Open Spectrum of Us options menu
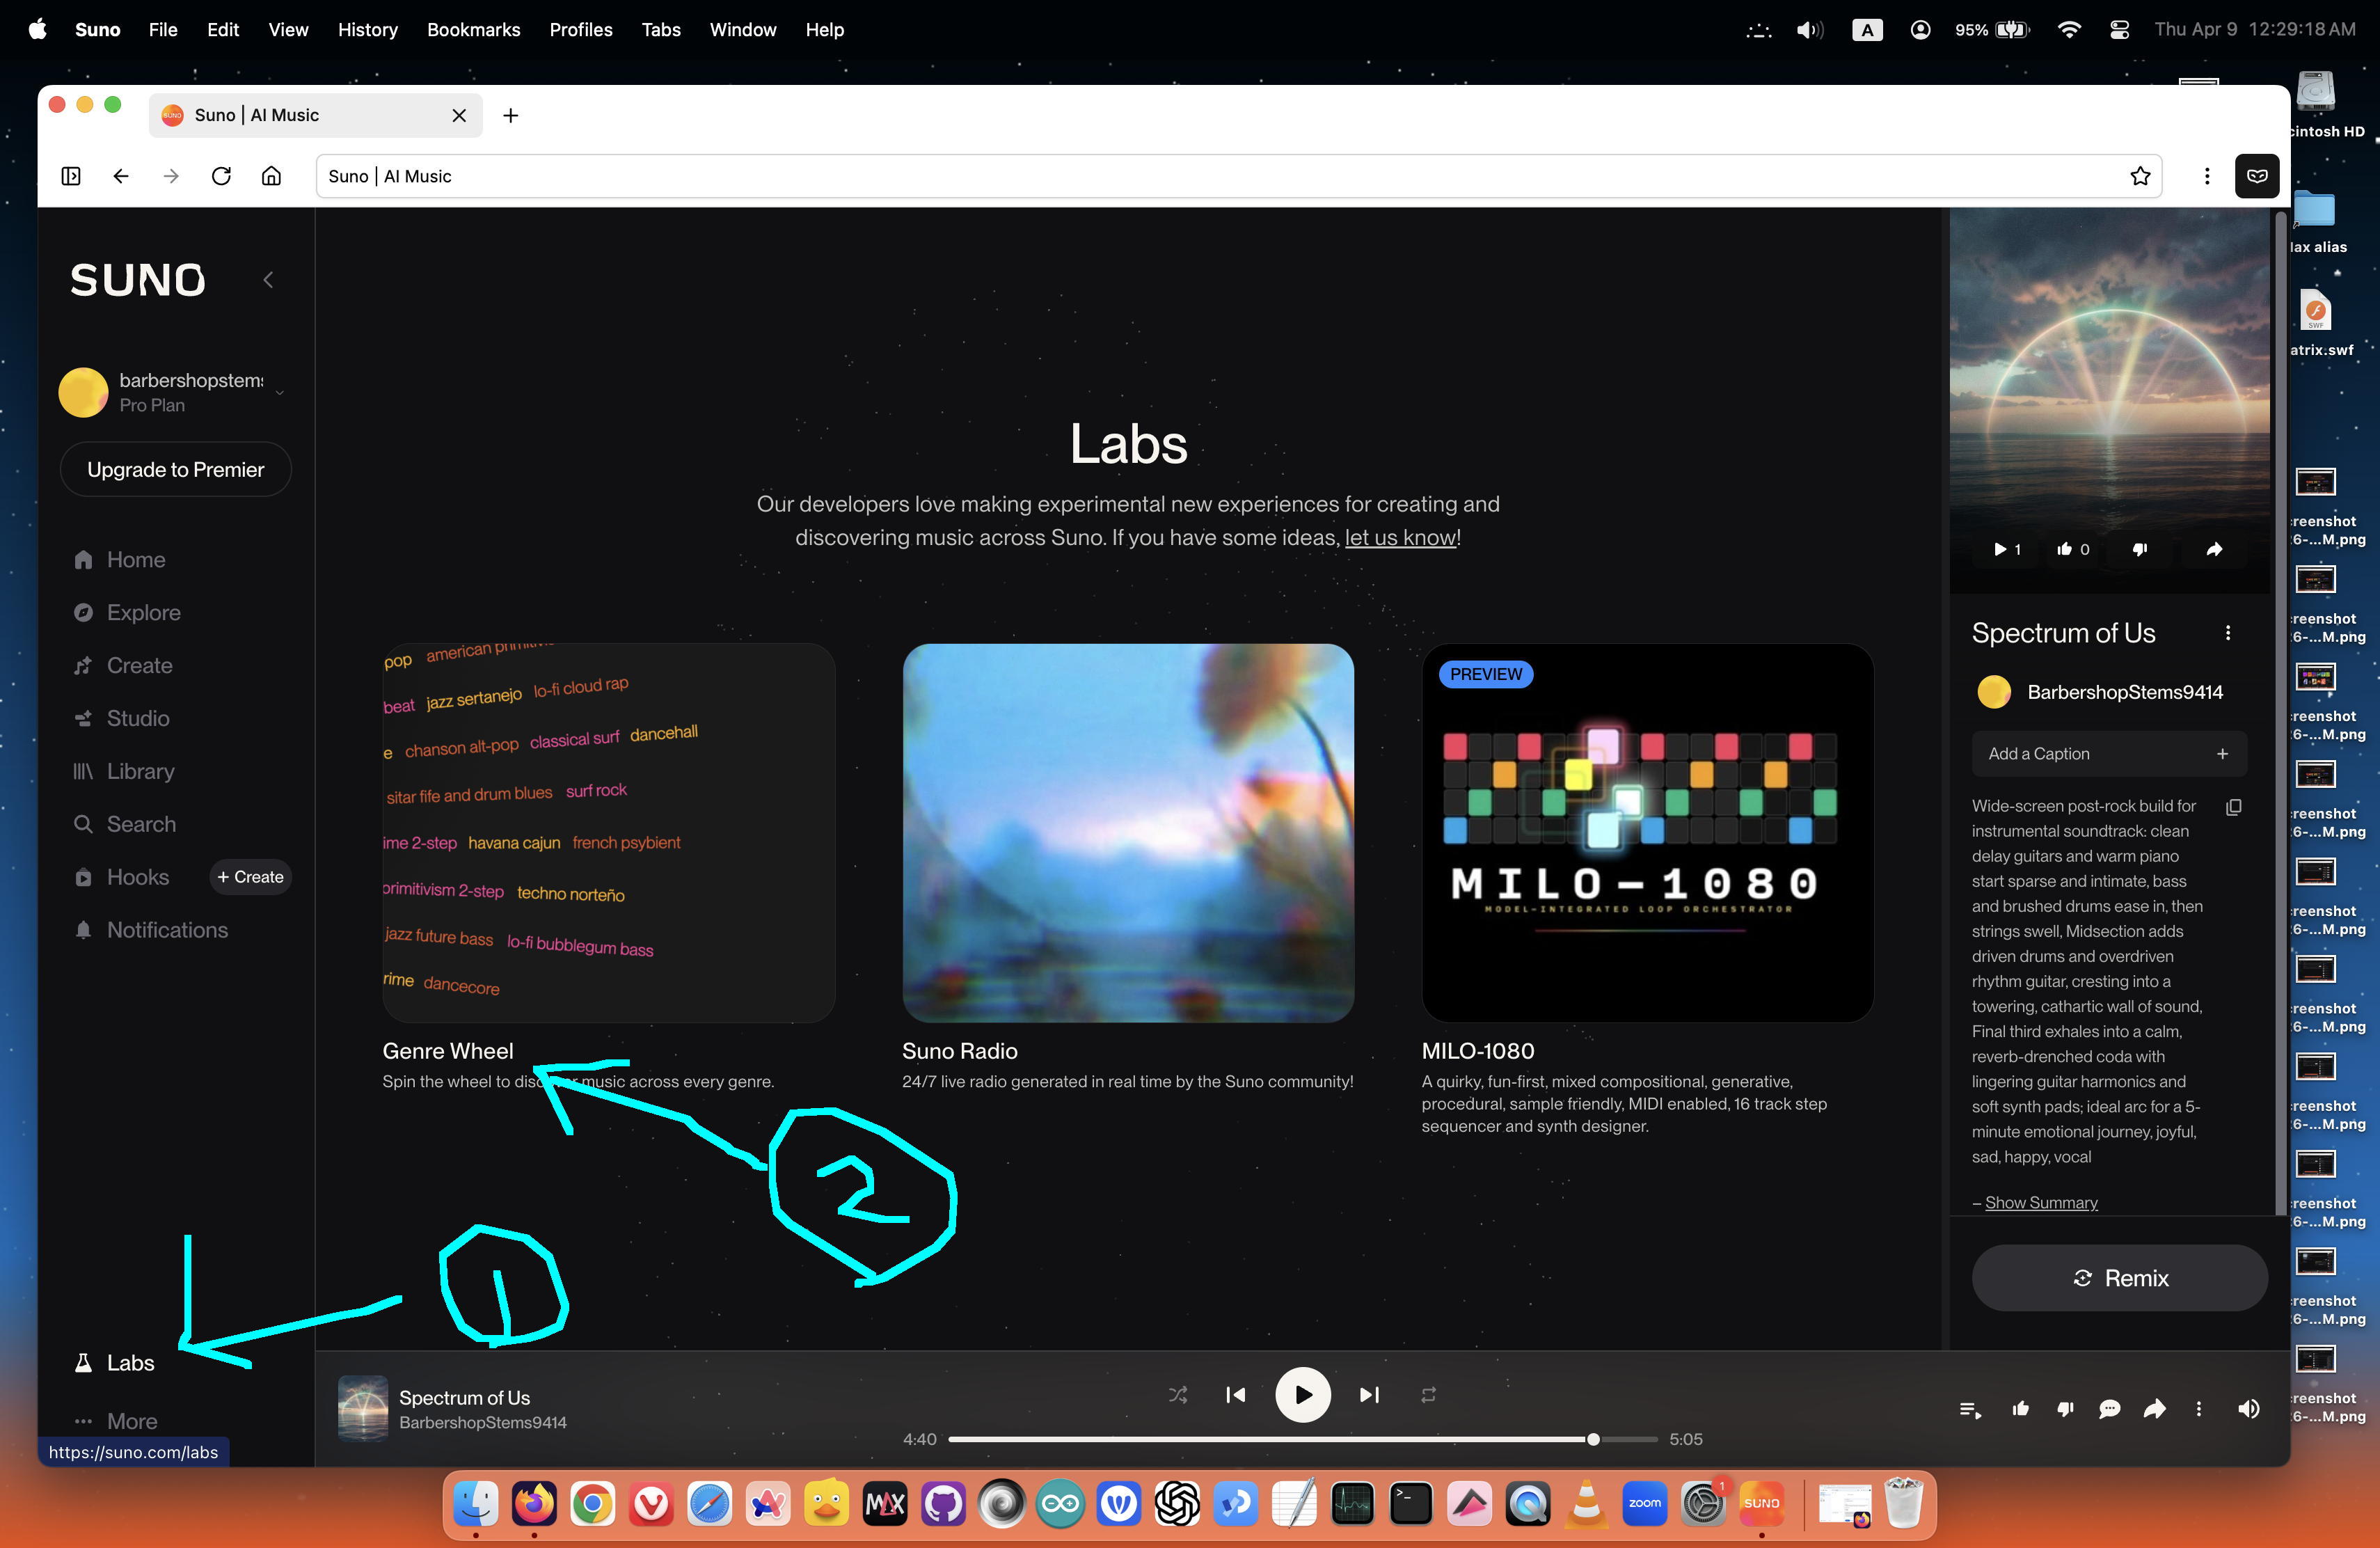 coord(2227,633)
